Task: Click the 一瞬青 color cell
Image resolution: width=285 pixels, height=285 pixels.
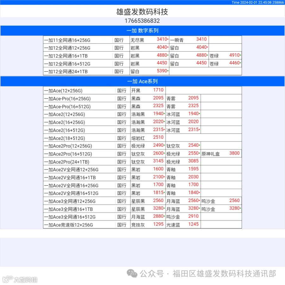Action: click(177, 40)
